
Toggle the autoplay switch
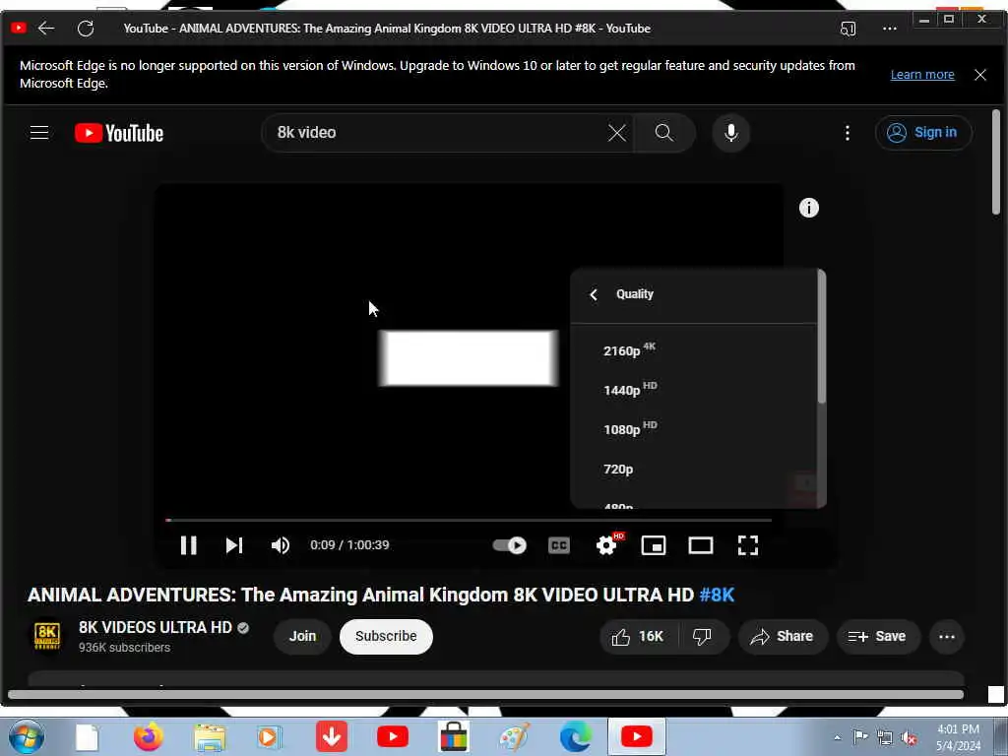[x=509, y=545]
